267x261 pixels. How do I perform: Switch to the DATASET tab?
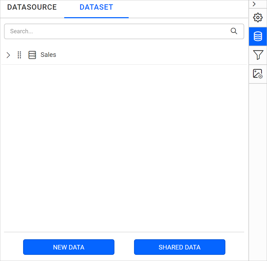click(x=96, y=7)
